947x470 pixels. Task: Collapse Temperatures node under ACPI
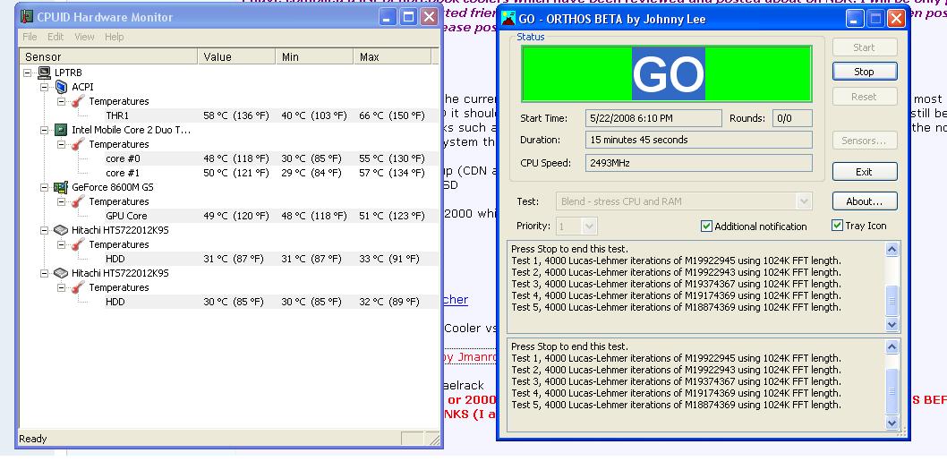(61, 101)
